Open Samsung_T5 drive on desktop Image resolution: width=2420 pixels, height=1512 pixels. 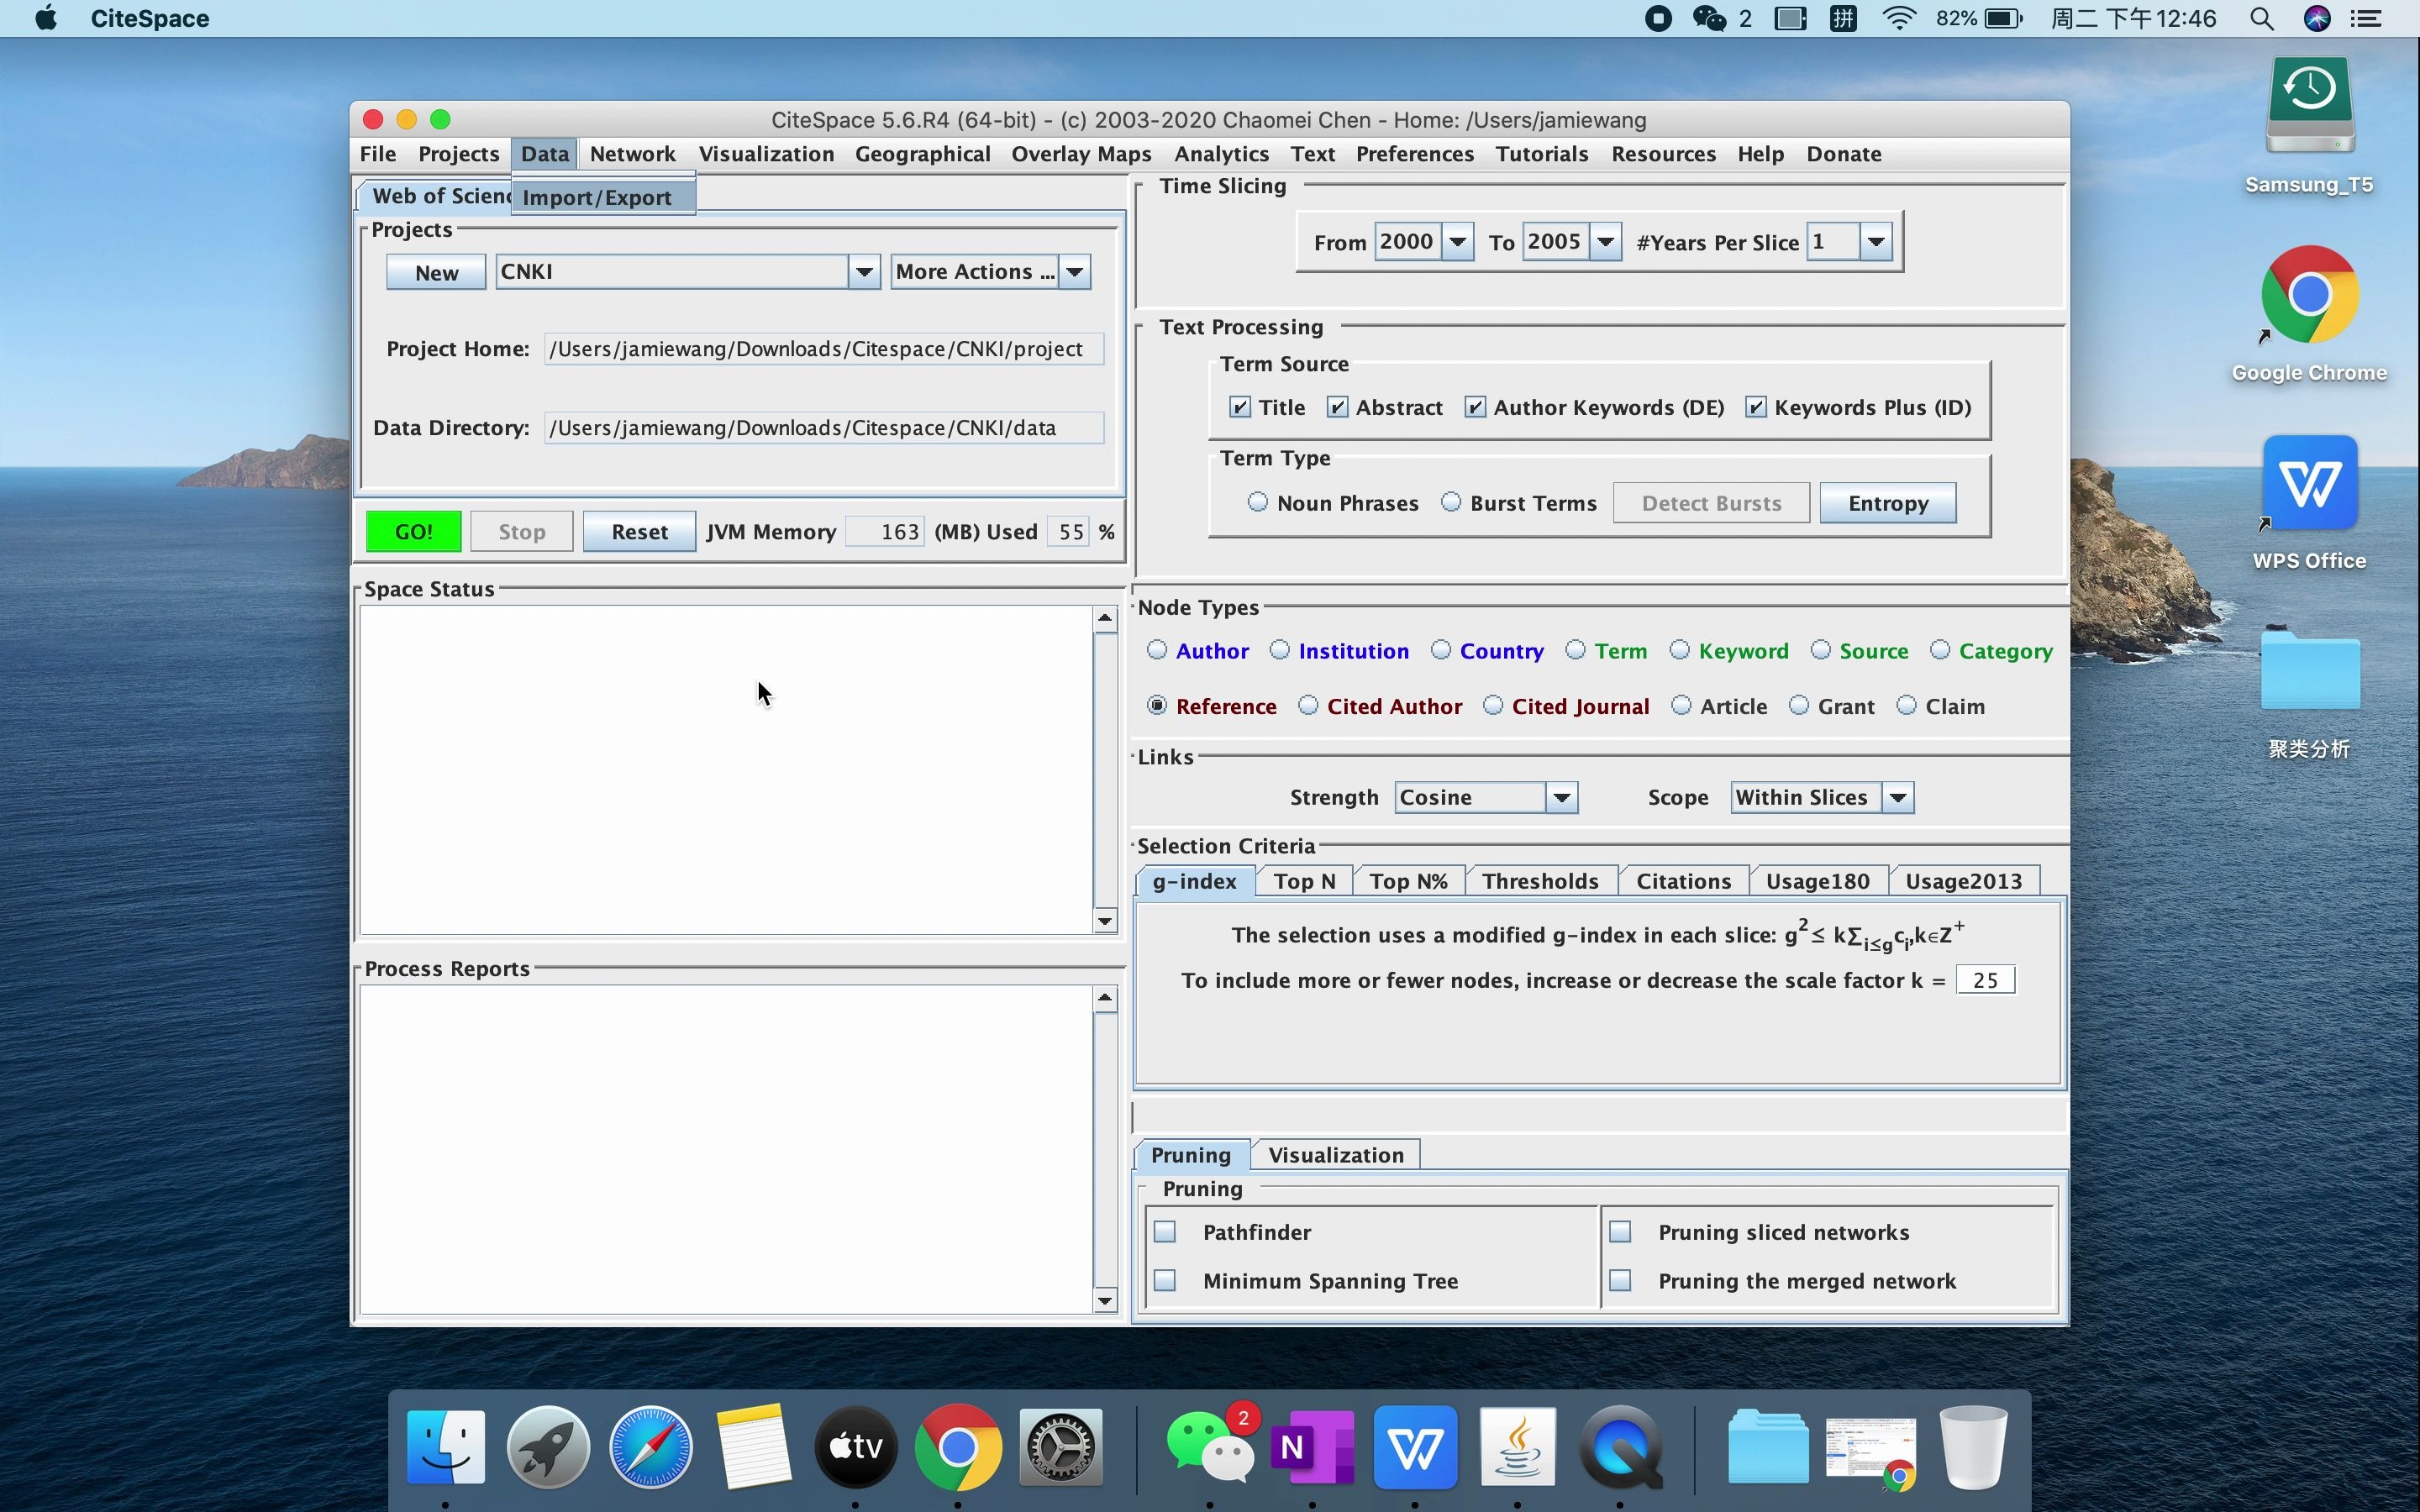click(2309, 105)
